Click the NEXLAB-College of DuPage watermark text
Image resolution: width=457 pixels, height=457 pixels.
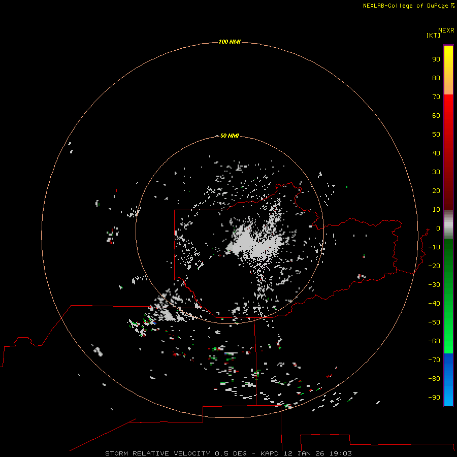pyautogui.click(x=408, y=6)
